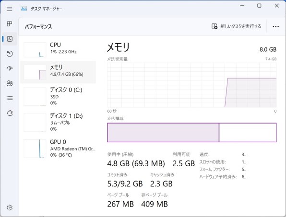Select the CPU performance entry
Viewport: 286px width, 217px height.
point(58,50)
